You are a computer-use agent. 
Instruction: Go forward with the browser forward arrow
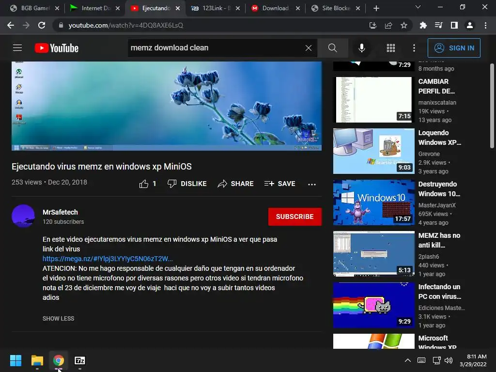(x=26, y=25)
